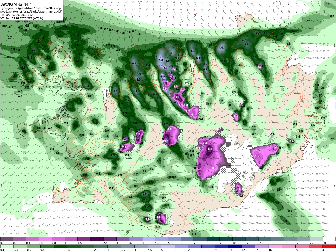Click the '15W' longitude label at top
This screenshot has height=252, width=336.
point(278,1)
